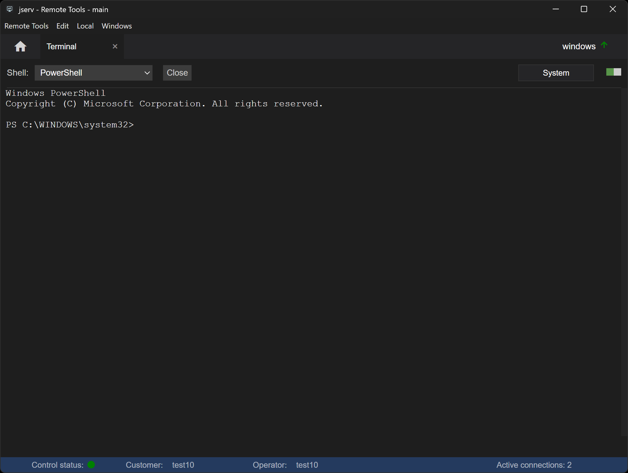Screen dimensions: 628x473
Task: Click the PowerShell prompt line
Action: (70, 125)
